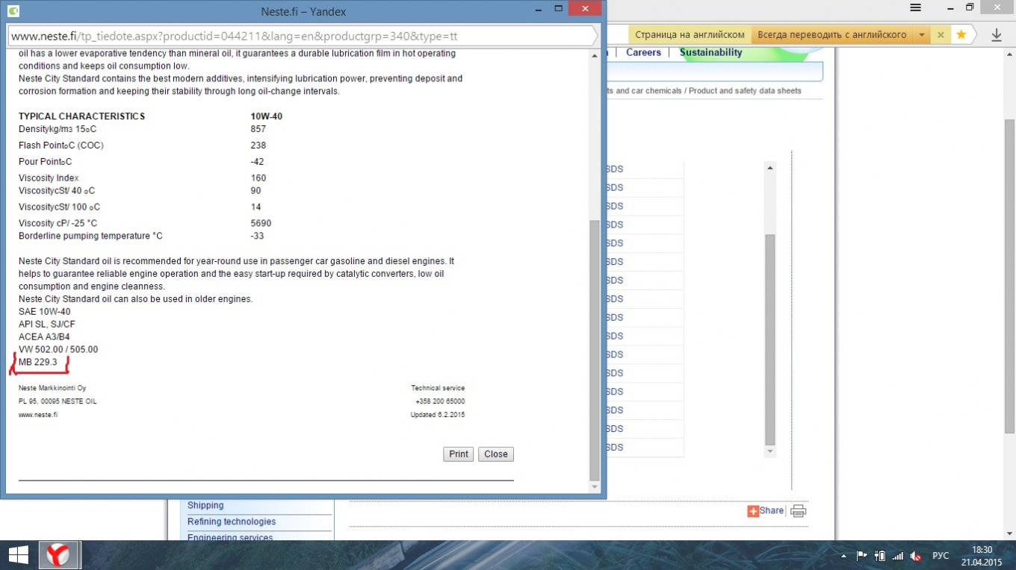1016x570 pixels.
Task: Click the Viscosity Index value 160
Action: tap(258, 178)
